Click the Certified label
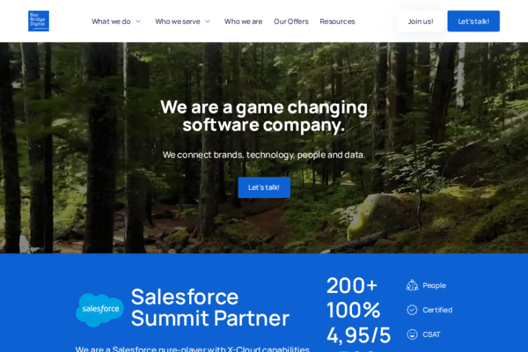This screenshot has width=528, height=352. point(437,310)
